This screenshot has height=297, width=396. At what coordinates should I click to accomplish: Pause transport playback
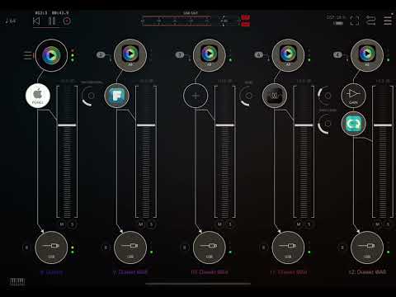[52, 21]
